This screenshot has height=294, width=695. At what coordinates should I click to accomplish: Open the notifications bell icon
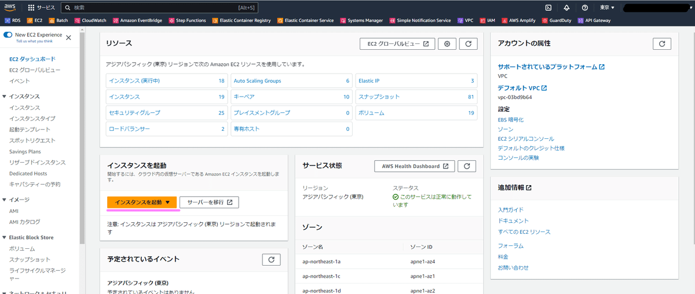click(566, 8)
